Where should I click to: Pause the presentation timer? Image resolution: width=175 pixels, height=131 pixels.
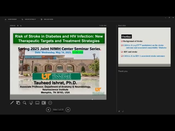(18, 26)
